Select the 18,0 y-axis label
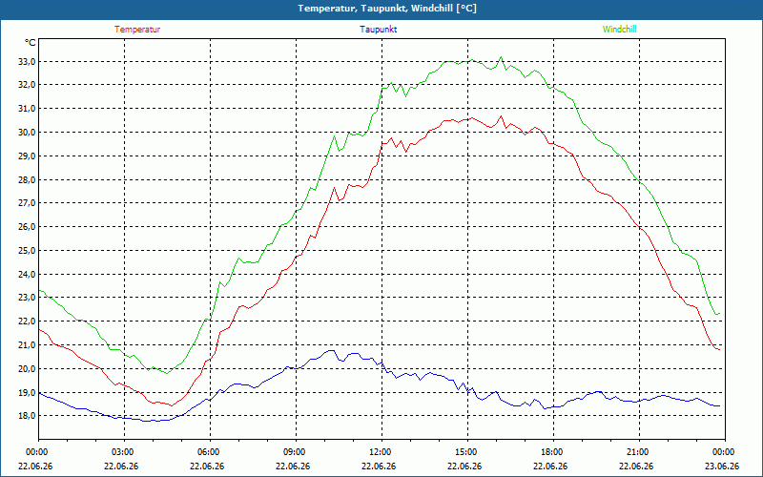The height and width of the screenshot is (477, 763). pyautogui.click(x=27, y=416)
